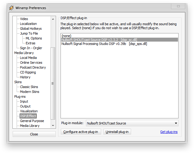Open the Get plug-ins link
This screenshot has width=194, height=153.
click(x=169, y=132)
